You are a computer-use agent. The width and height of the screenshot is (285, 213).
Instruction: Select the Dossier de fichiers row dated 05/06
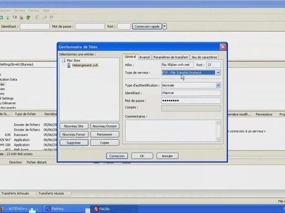[28, 125]
